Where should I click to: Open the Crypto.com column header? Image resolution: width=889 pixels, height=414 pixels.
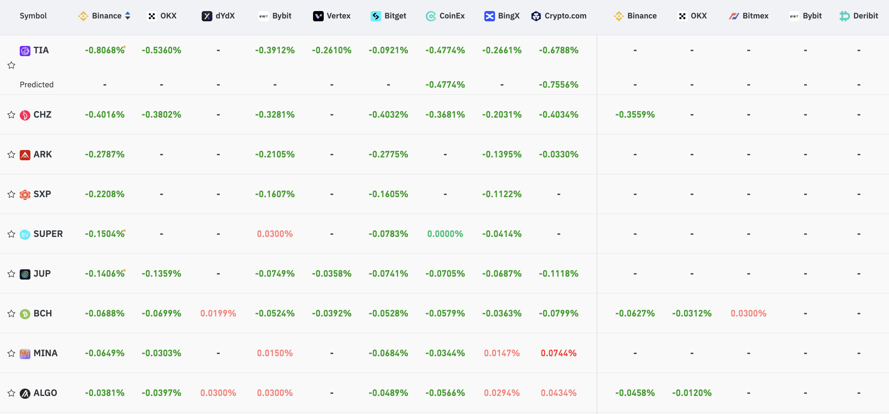[x=559, y=16]
